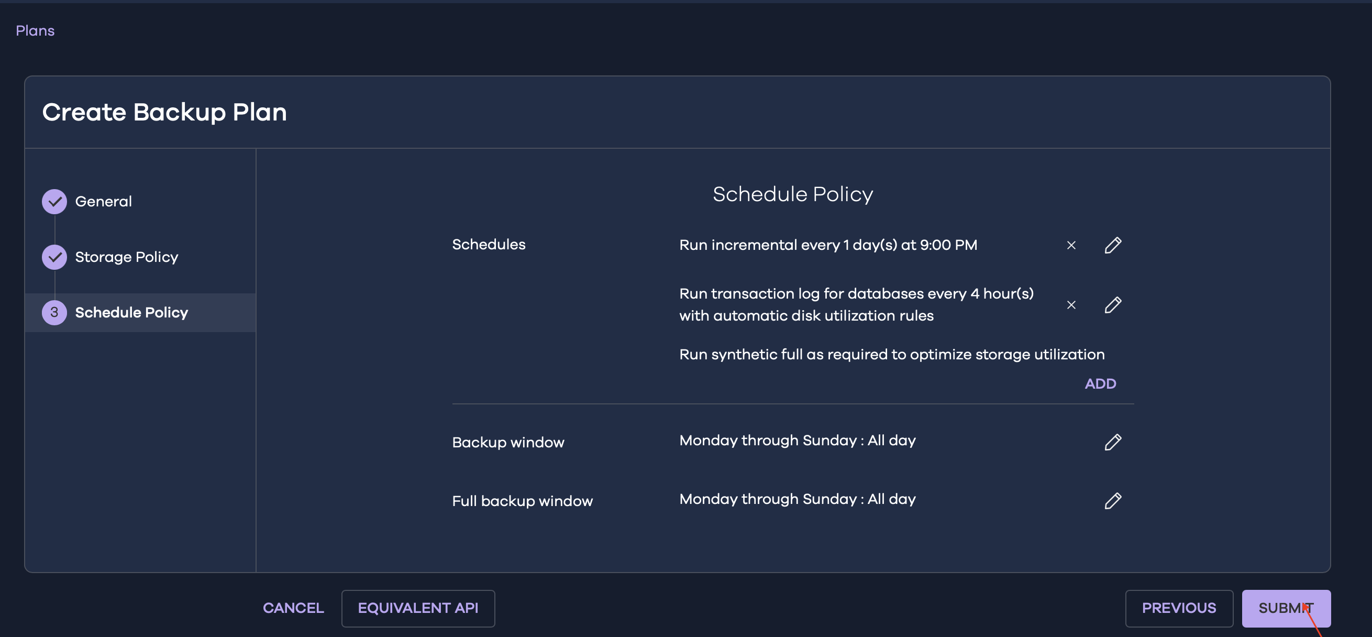Viewport: 1372px width, 637px height.
Task: Go to the Storage Policy step
Action: coord(126,257)
